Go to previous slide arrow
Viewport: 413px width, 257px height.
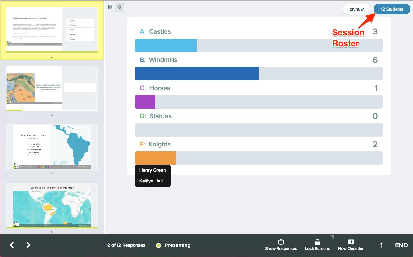(12, 245)
